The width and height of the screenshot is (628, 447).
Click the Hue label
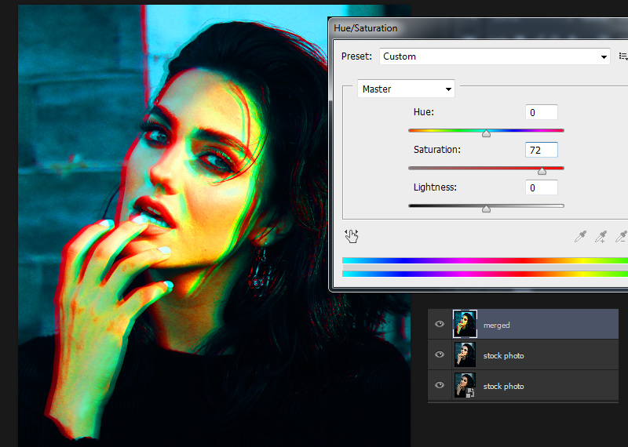click(424, 112)
